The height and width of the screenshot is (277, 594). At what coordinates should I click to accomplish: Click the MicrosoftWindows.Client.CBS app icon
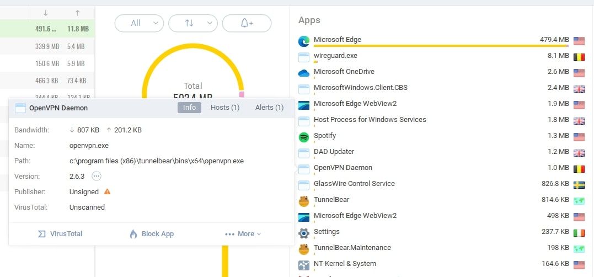tap(304, 89)
